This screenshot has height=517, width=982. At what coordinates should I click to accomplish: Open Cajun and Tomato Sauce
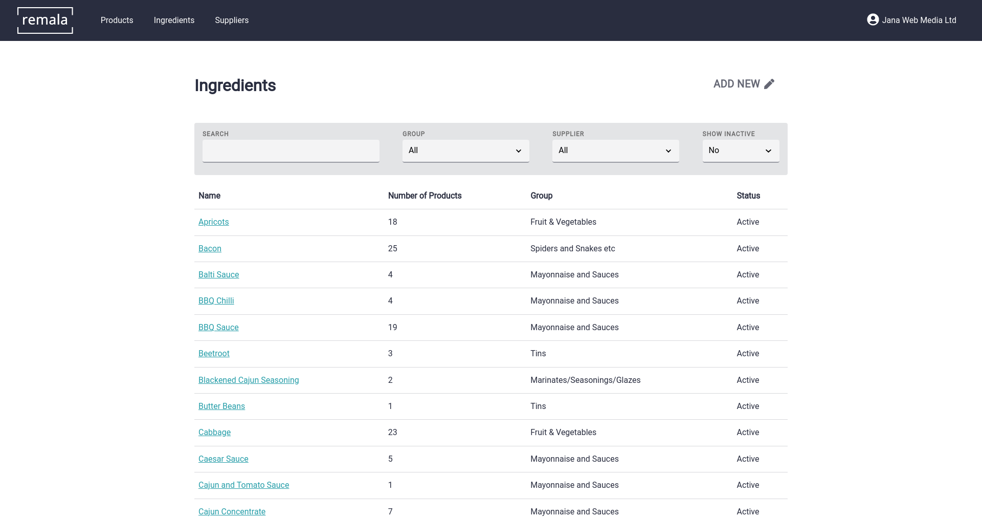[x=243, y=485]
